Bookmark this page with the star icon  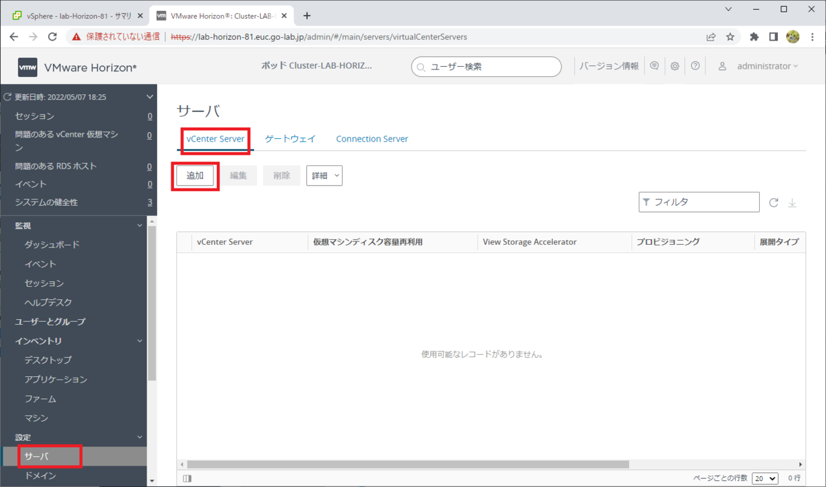(x=730, y=36)
